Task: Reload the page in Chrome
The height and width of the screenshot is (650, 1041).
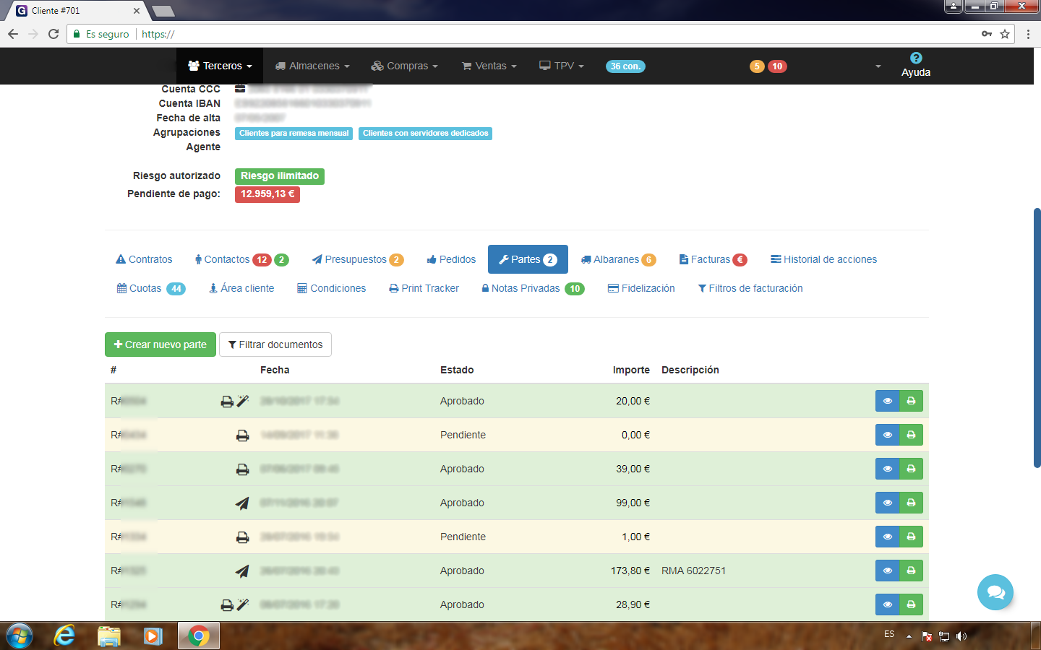Action: tap(53, 34)
